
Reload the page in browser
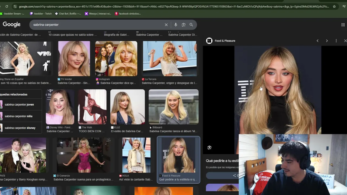[7, 6]
